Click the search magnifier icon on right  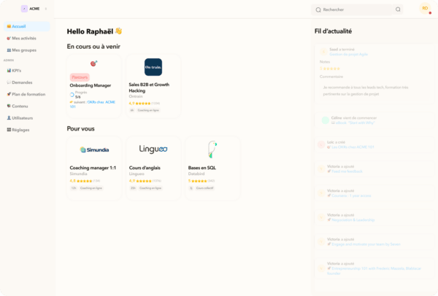coord(398,9)
